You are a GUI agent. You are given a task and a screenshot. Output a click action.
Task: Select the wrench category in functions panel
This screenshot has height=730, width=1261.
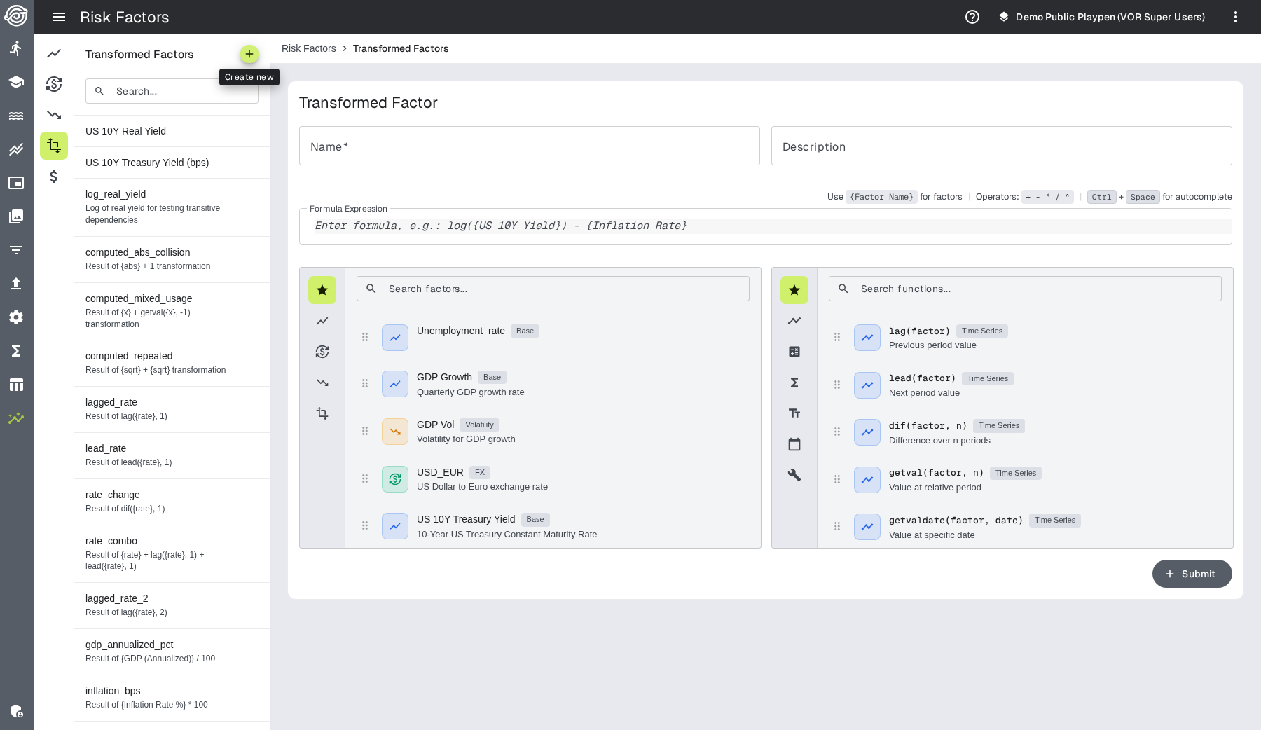click(794, 475)
